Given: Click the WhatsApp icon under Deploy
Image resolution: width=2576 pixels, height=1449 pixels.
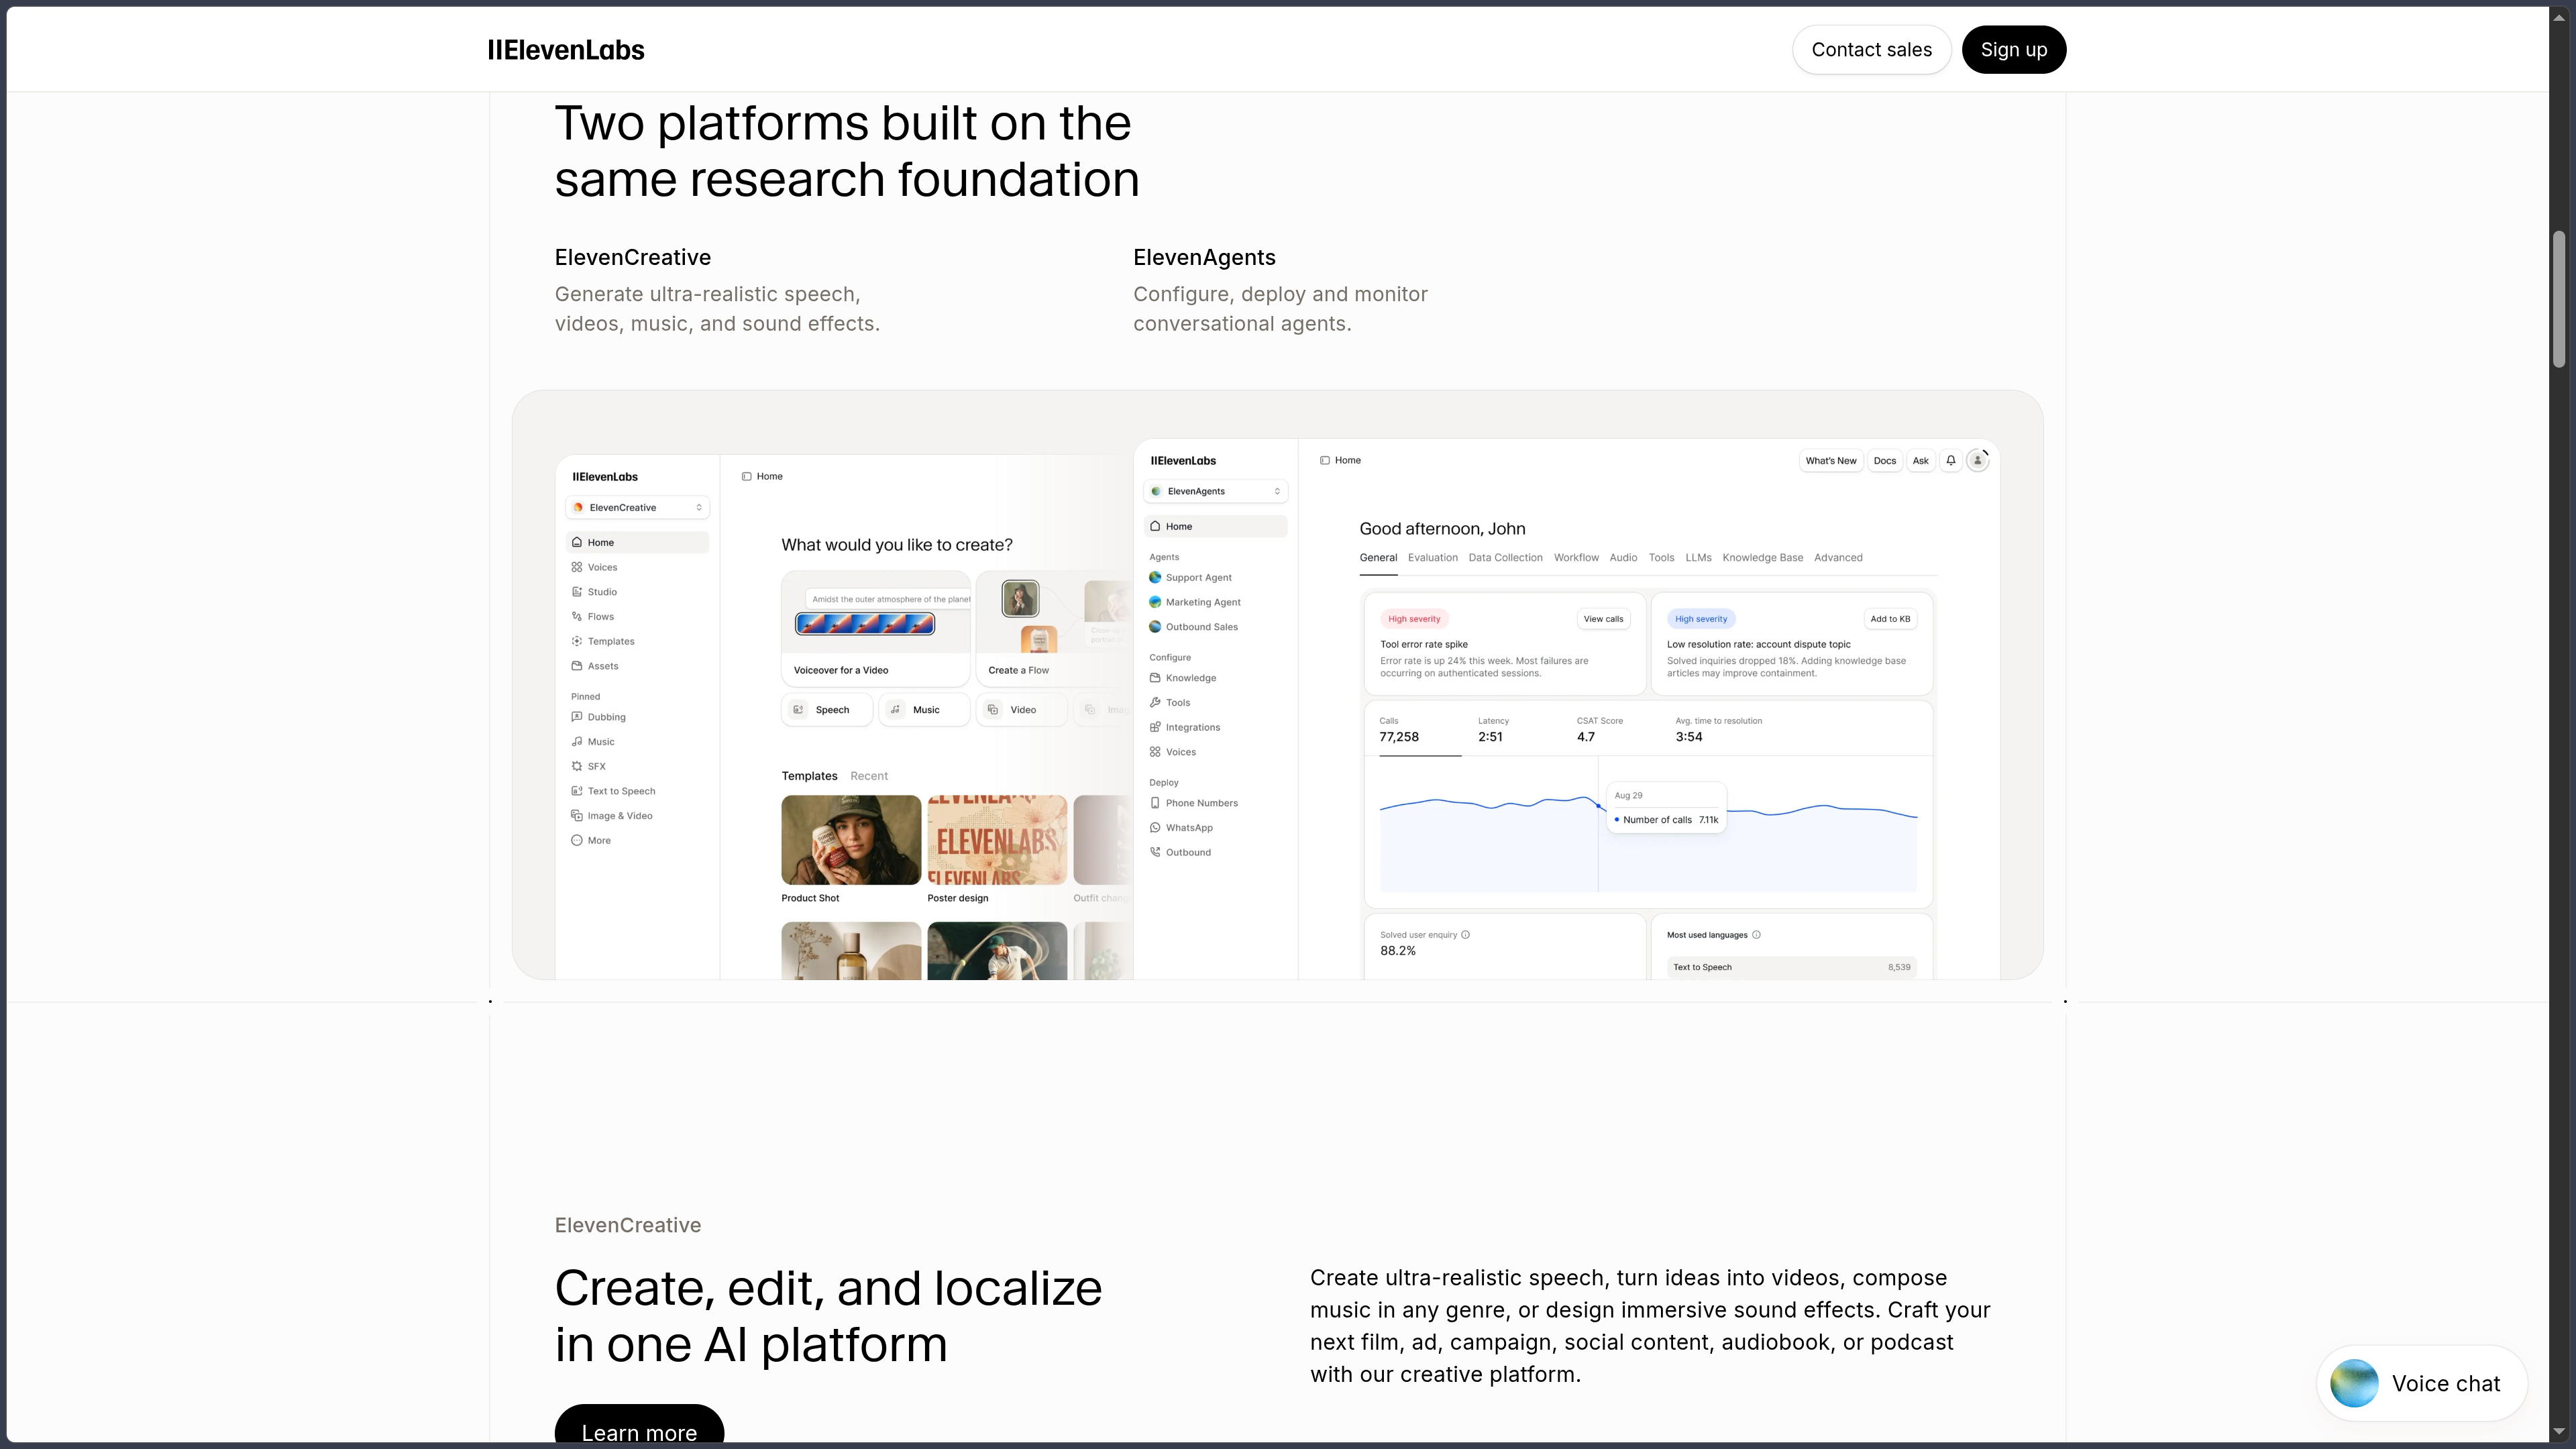Looking at the screenshot, I should pos(1155,828).
